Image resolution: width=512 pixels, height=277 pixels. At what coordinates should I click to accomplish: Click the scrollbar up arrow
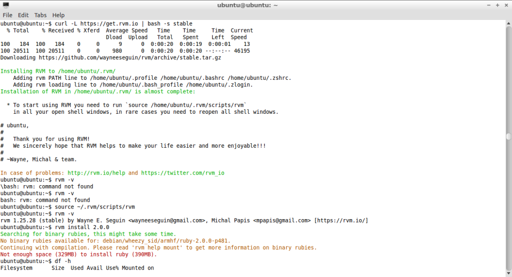508,23
